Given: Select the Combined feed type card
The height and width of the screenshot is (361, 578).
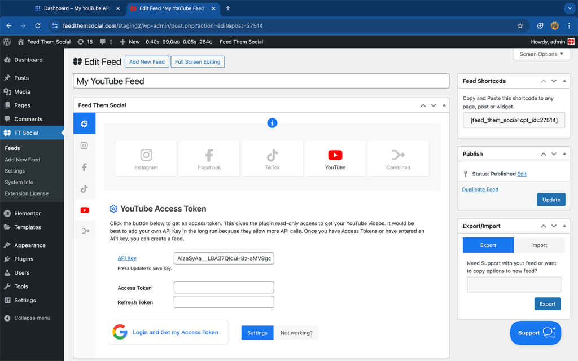Looking at the screenshot, I should [398, 159].
